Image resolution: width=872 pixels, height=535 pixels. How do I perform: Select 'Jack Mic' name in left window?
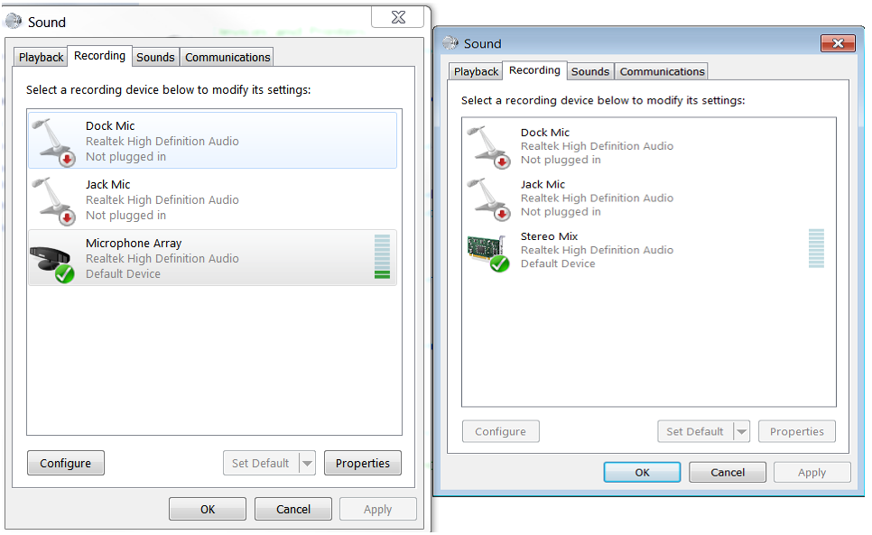point(108,184)
